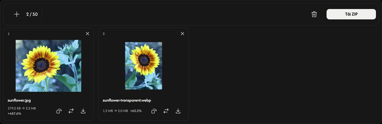
Task: Download the sunflower.jpg result
Action: [83, 111]
